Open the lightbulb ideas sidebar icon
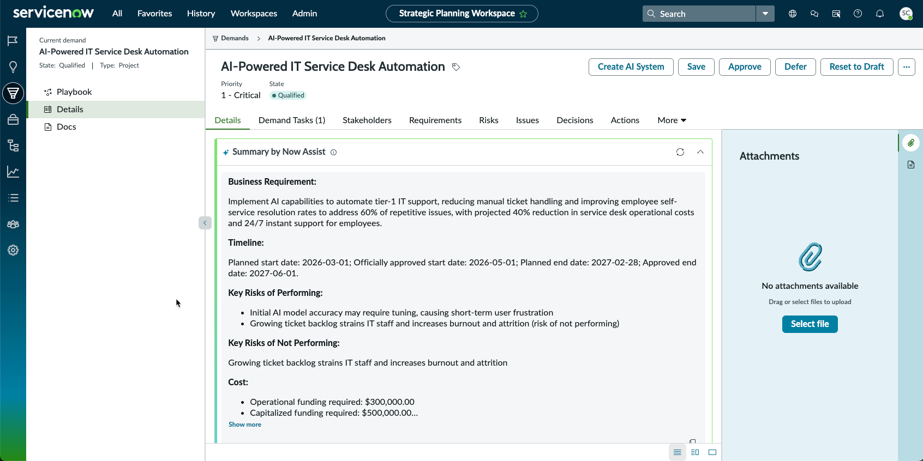 [x=13, y=66]
